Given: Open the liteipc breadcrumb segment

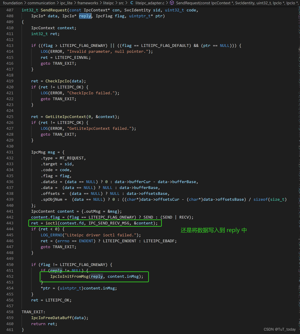Looking at the screenshot, I should click(x=108, y=3).
